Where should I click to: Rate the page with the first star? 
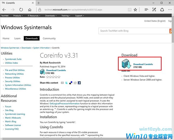point(48,77)
